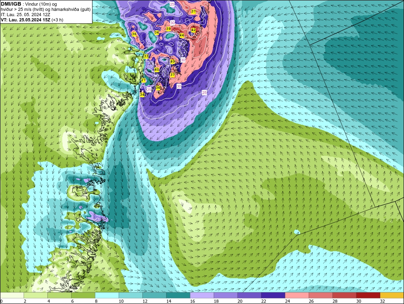Select the green 6–8 legend swatch
The height and width of the screenshot is (304, 404).
coord(83,295)
